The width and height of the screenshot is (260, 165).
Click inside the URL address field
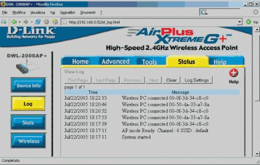[x=149, y=22]
